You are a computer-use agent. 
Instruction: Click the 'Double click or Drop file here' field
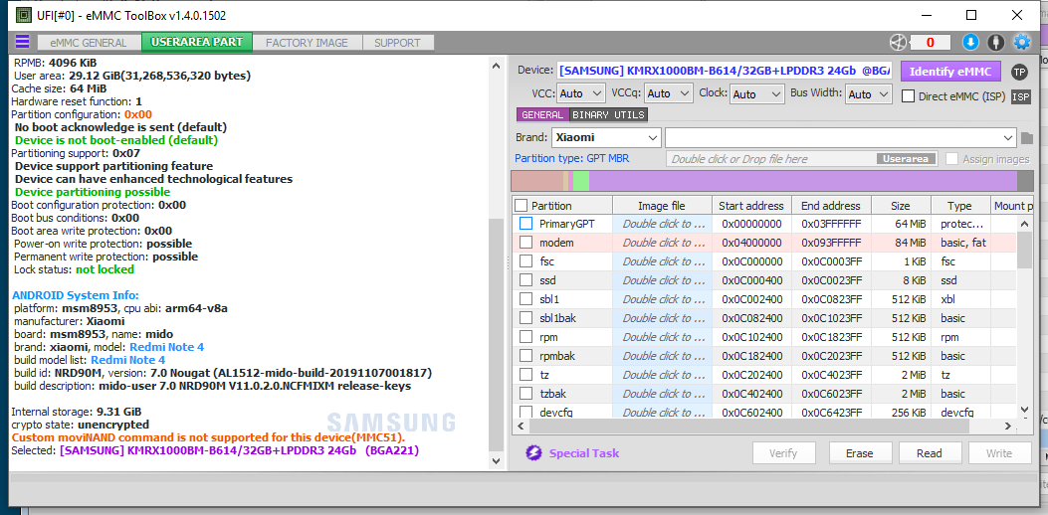(770, 159)
